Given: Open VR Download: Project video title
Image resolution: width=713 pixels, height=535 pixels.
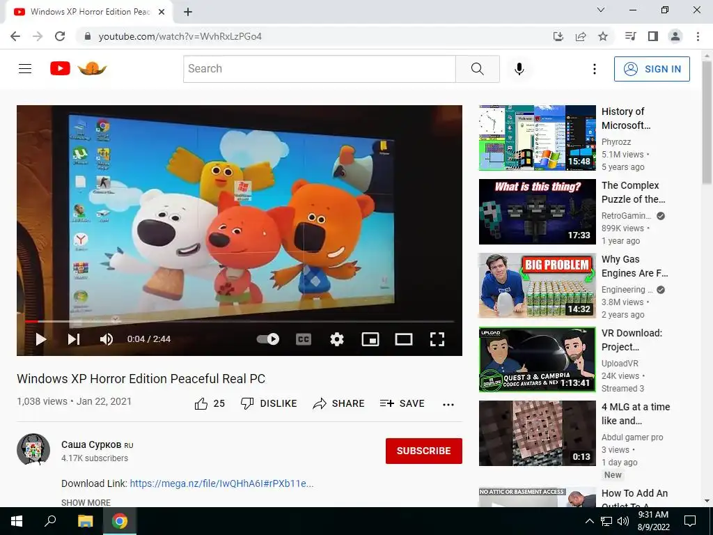Looking at the screenshot, I should click(632, 340).
